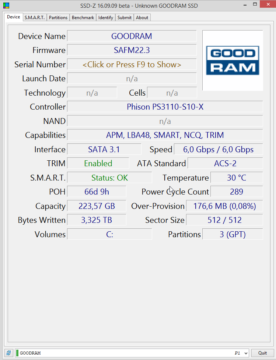Click the Serial Number label
The width and height of the screenshot is (276, 360).
(40, 64)
